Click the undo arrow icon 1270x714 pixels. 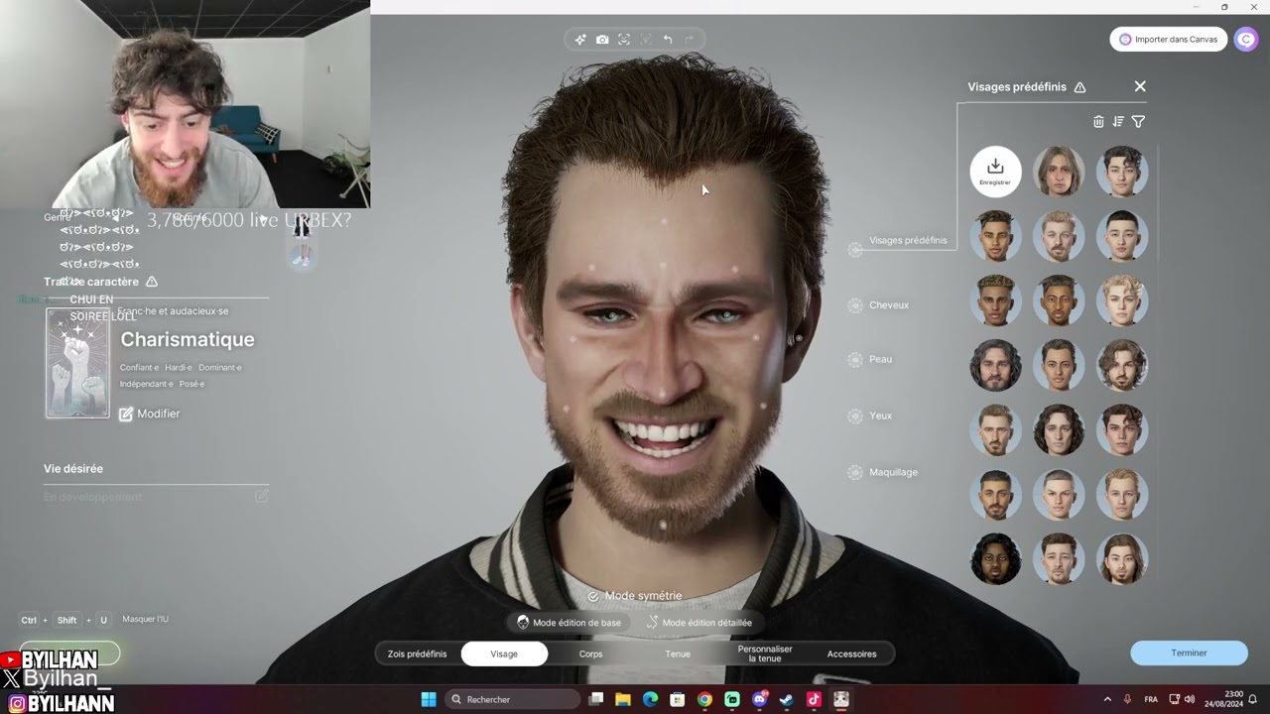pyautogui.click(x=668, y=40)
